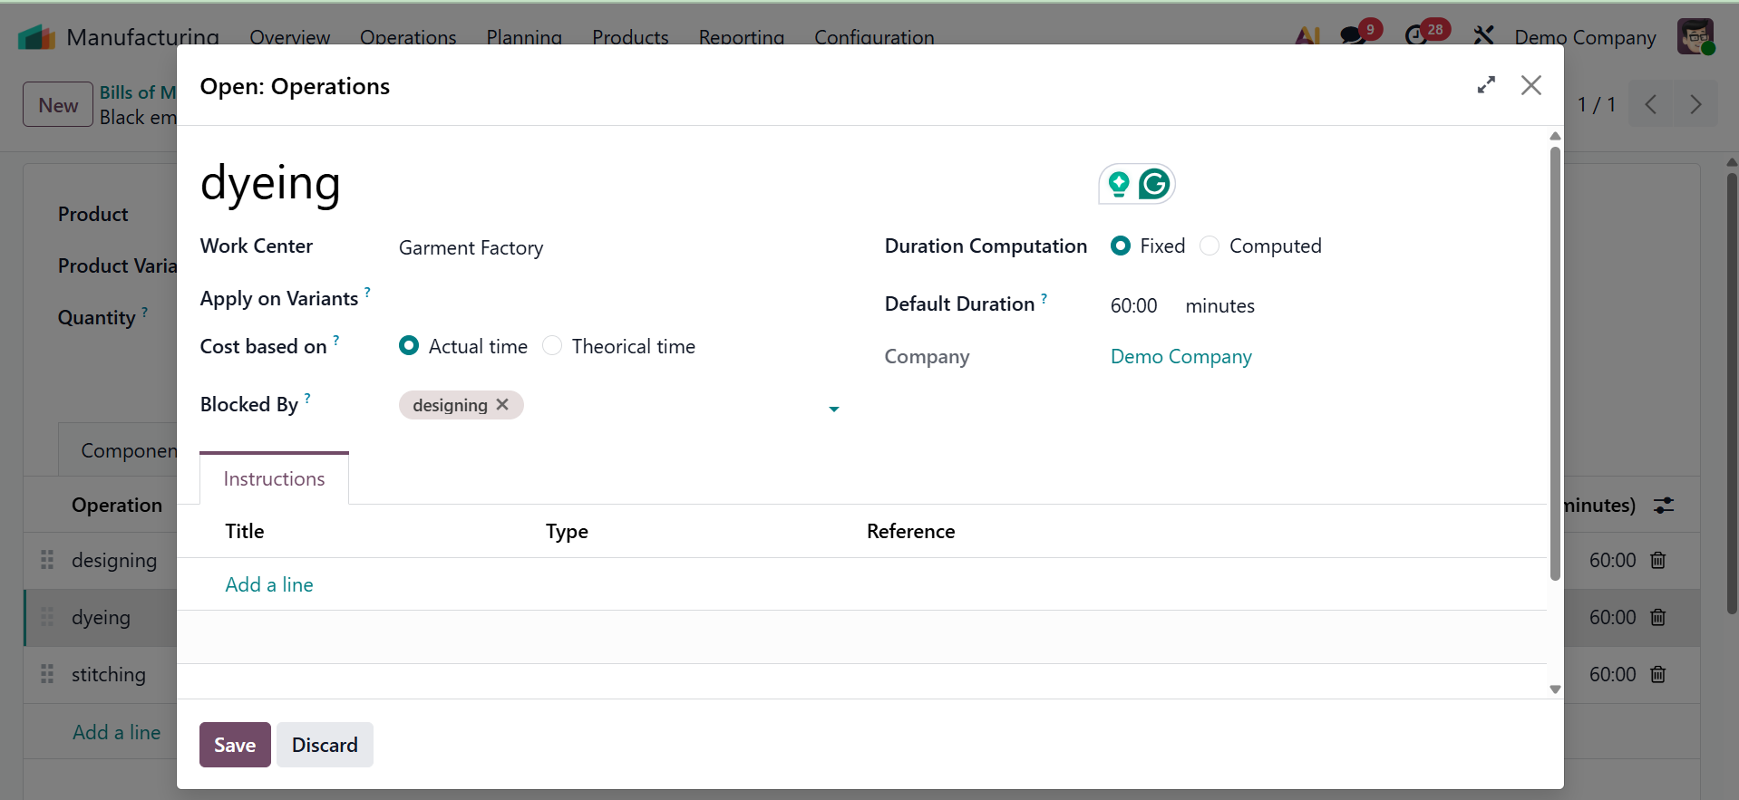Open the messages chat icon with badge 9
The image size is (1739, 800).
point(1353,36)
